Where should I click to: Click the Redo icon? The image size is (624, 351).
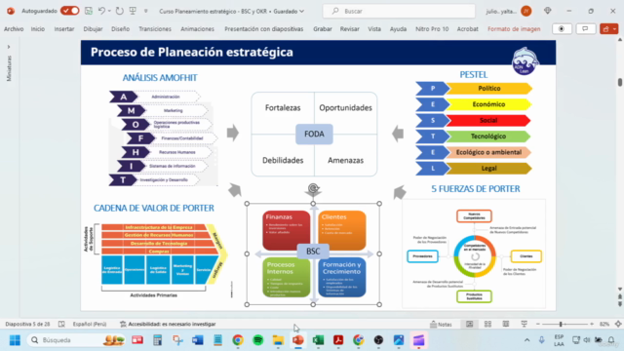click(x=119, y=11)
